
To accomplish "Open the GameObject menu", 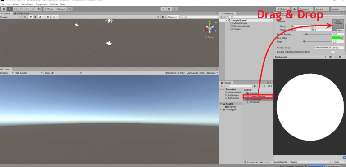I will tap(27, 4).
